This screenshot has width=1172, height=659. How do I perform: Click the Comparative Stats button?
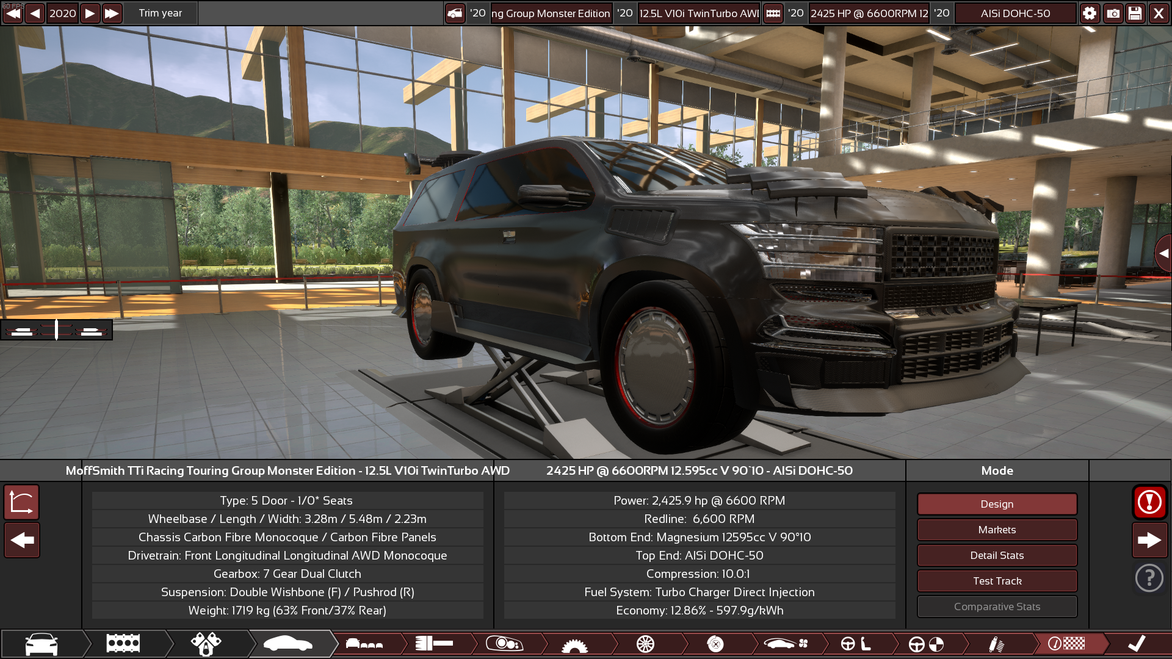tap(997, 607)
